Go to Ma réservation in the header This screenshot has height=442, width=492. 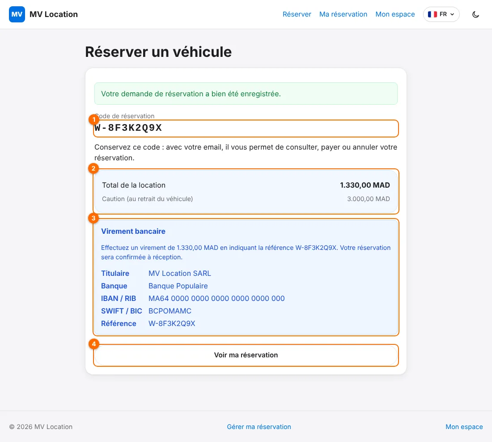click(343, 14)
